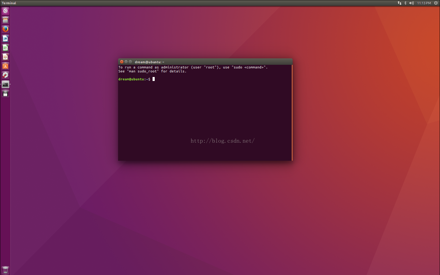This screenshot has height=275, width=440.
Task: Maximize the dream@ubuntu terminal window
Action: [x=130, y=62]
